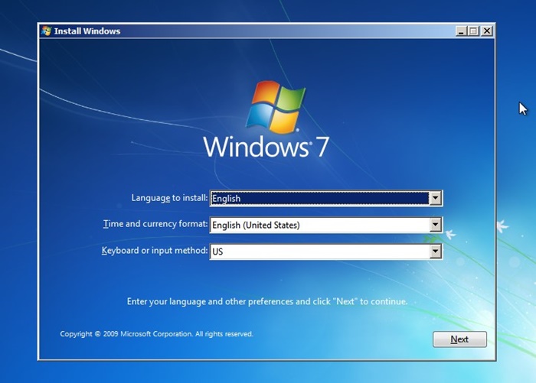
Task: Click the copyright 2009 Microsoft Corporation text
Action: 156,334
